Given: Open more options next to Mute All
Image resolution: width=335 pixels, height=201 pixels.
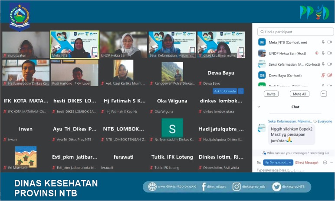Looking at the screenshot, I should pos(324,94).
